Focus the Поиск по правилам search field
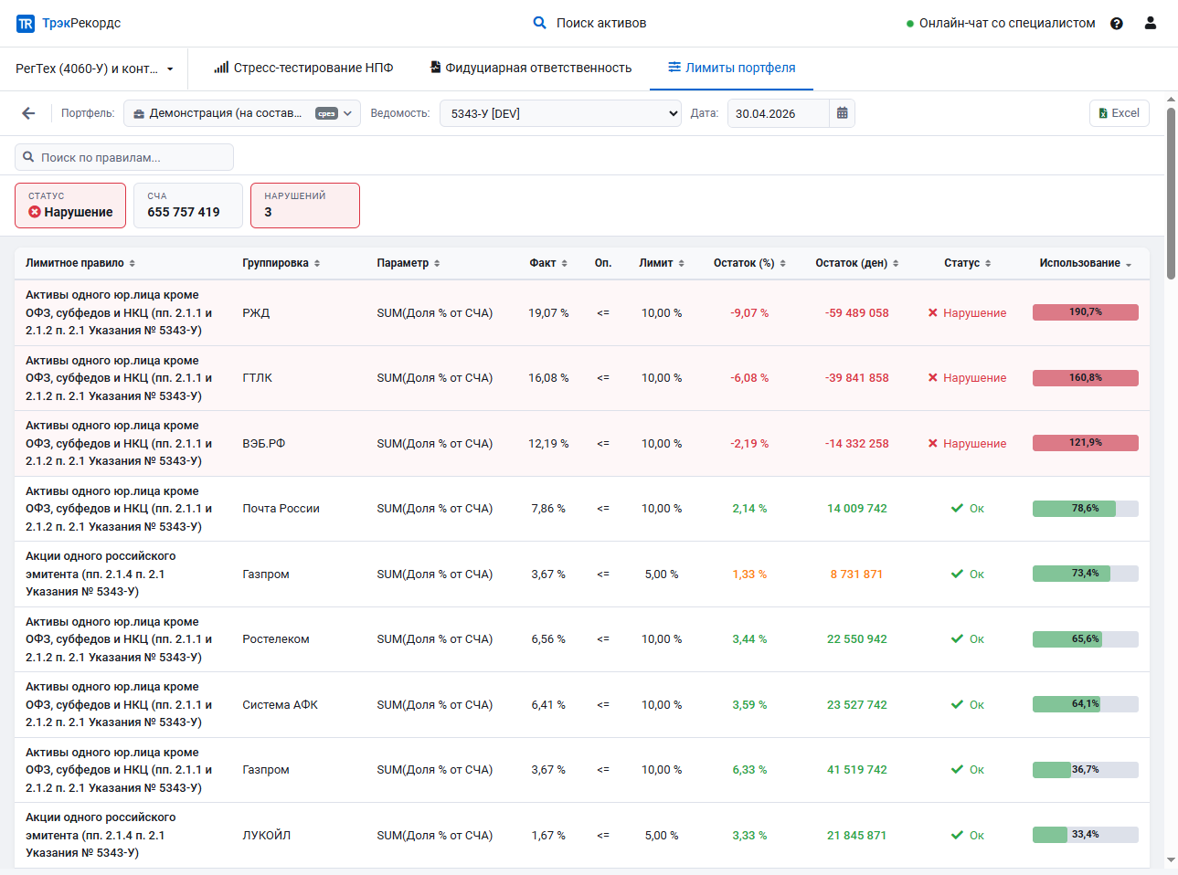Viewport: 1178px width, 875px height. pos(124,157)
